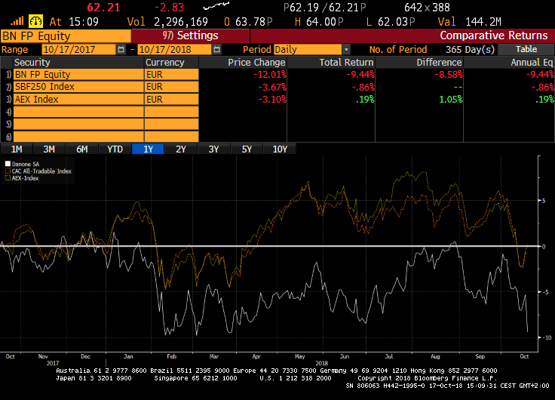This screenshot has height=400, width=555.
Task: Select the YTD time range tab
Action: (115, 149)
